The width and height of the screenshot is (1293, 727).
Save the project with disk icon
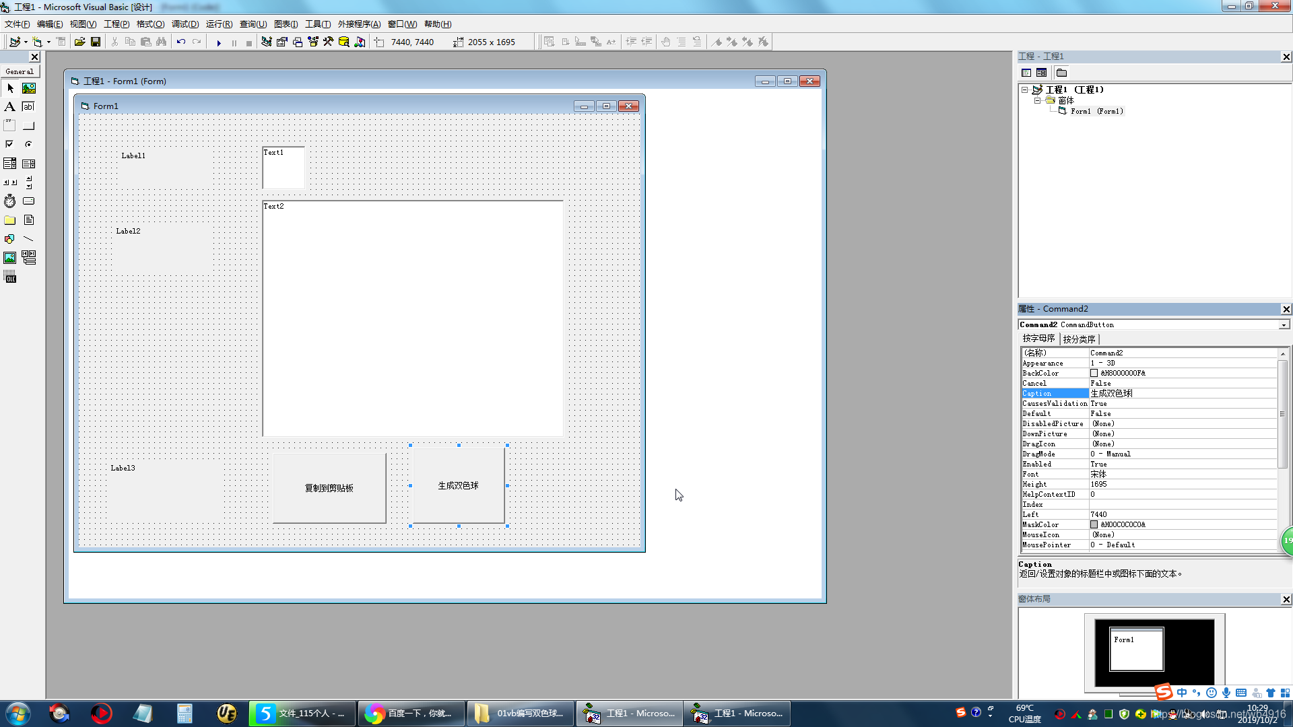point(96,42)
